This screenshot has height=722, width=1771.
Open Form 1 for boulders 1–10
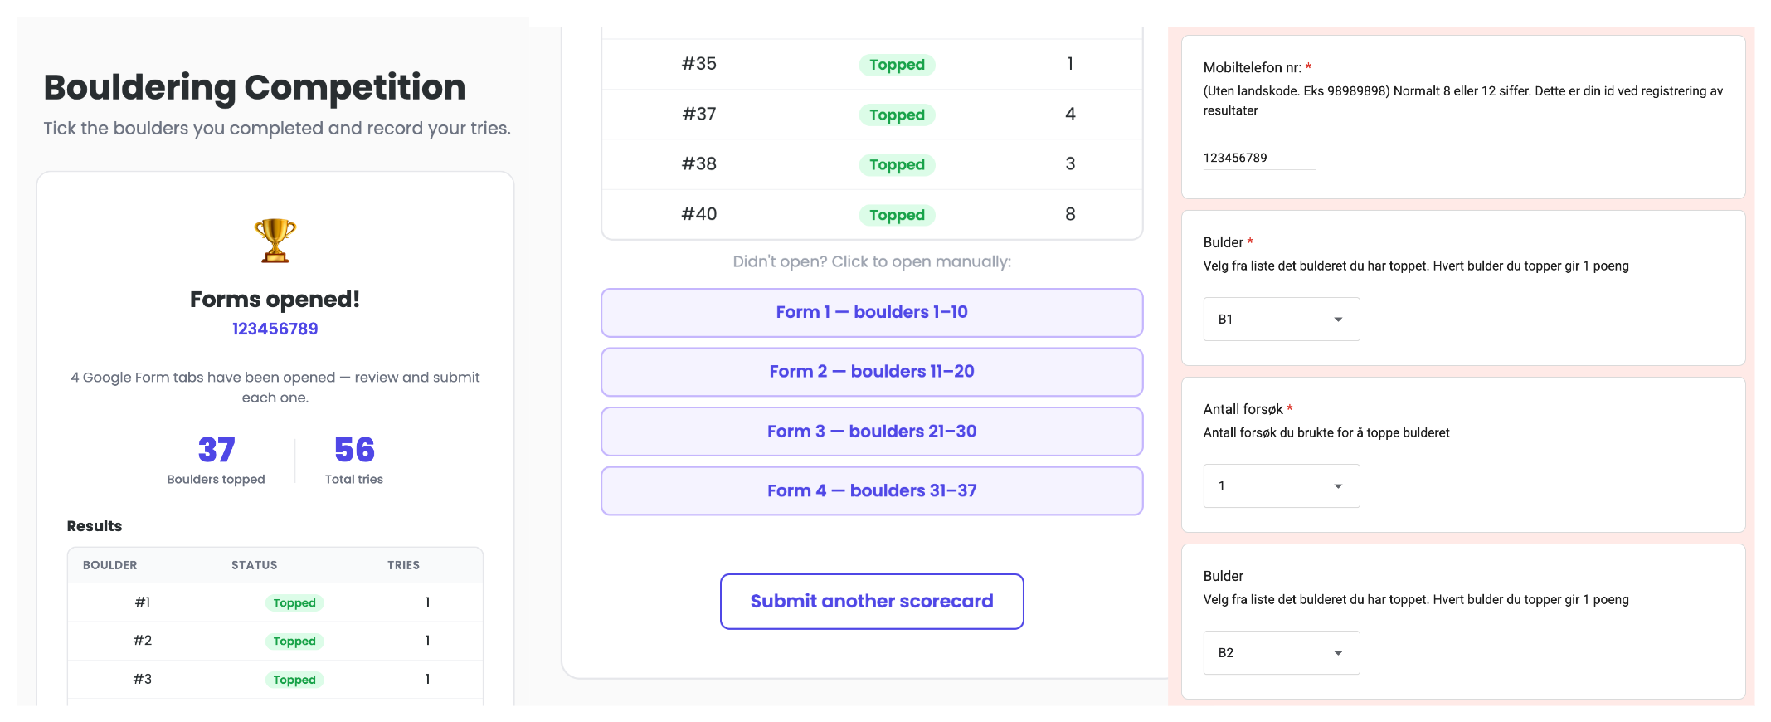pyautogui.click(x=872, y=313)
